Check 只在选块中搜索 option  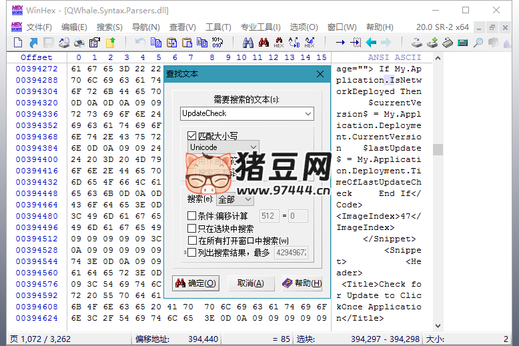(191, 228)
